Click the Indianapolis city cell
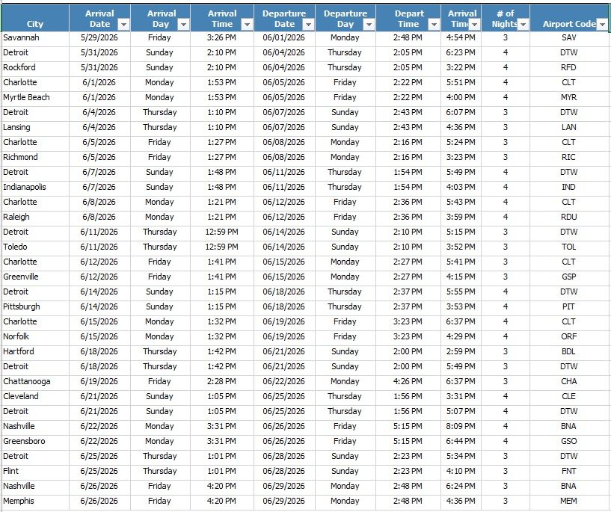Screen dimensions: 611x512 pyautogui.click(x=35, y=188)
